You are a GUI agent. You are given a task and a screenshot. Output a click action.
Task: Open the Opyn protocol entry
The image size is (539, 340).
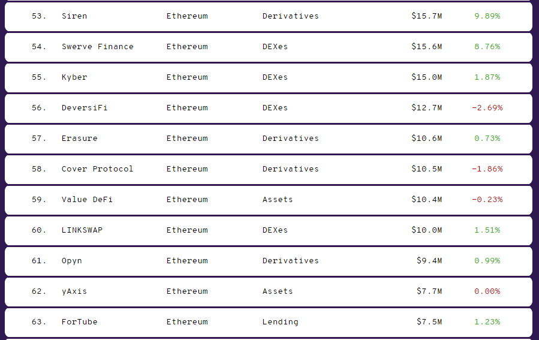click(x=72, y=261)
